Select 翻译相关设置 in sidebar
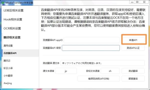 [x=12, y=37]
